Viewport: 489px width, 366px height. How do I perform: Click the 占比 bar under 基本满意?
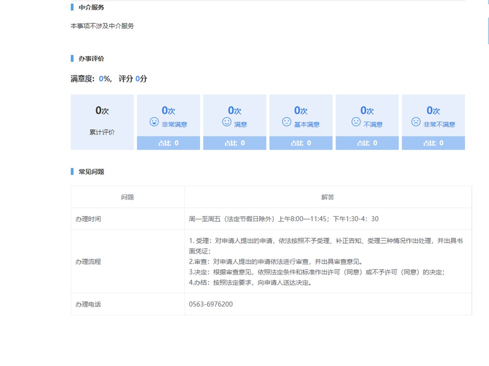301,143
